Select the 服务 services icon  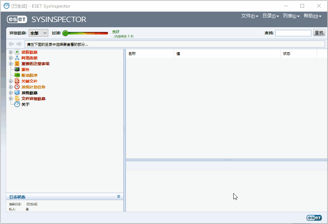tap(17, 69)
